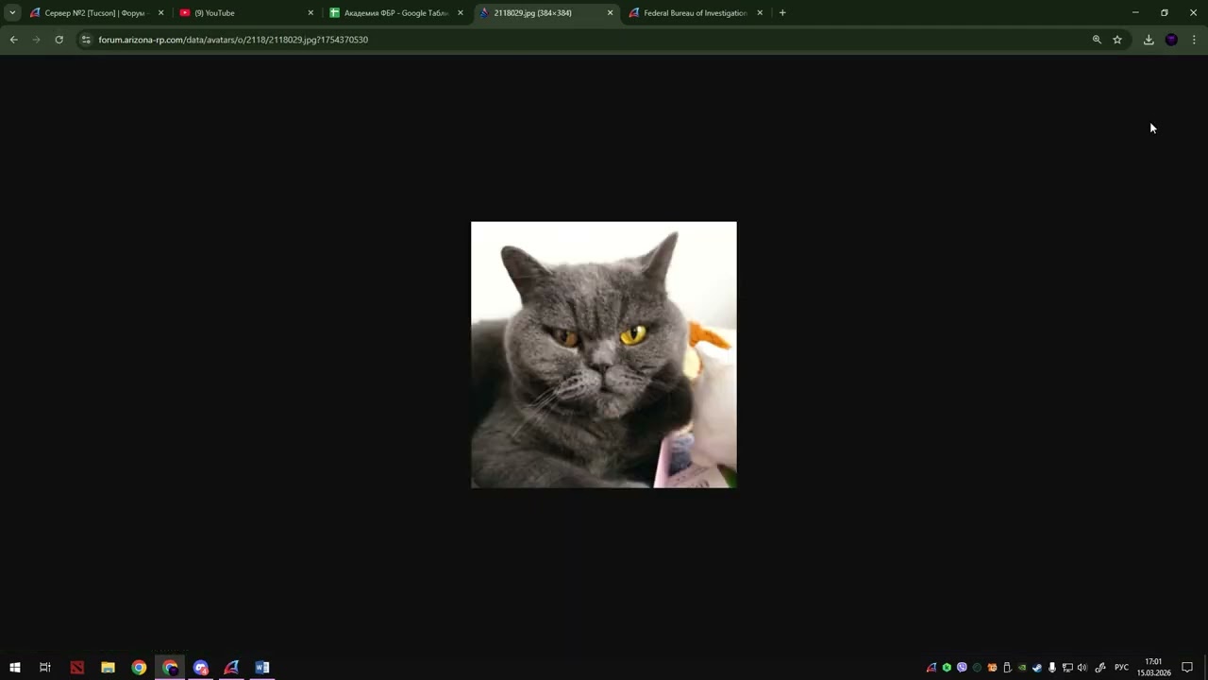1208x680 pixels.
Task: Go back to the previous page
Action: click(13, 40)
